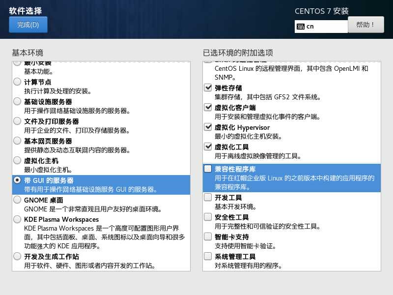Click the cn keyboard layout indicator
Image resolution: width=393 pixels, height=295 pixels.
tap(321, 27)
